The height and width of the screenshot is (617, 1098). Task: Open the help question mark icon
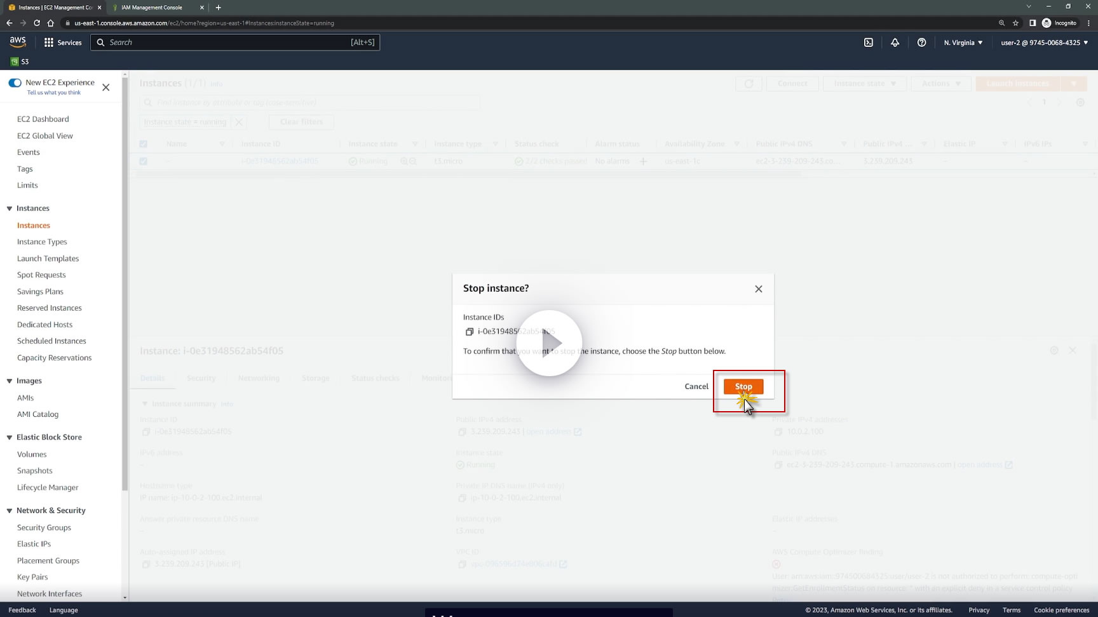click(x=921, y=43)
